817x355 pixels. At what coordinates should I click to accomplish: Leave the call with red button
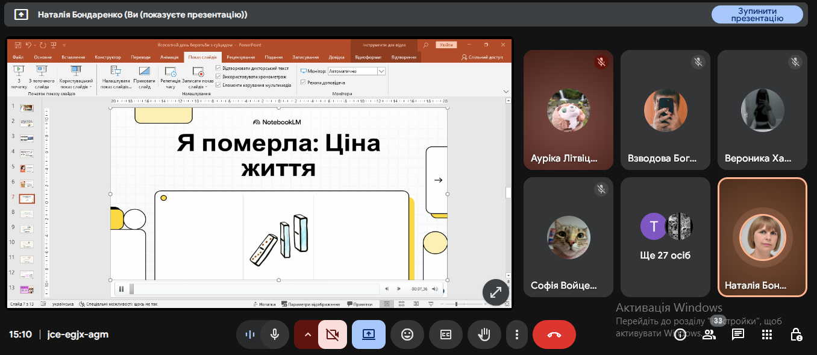pos(554,335)
